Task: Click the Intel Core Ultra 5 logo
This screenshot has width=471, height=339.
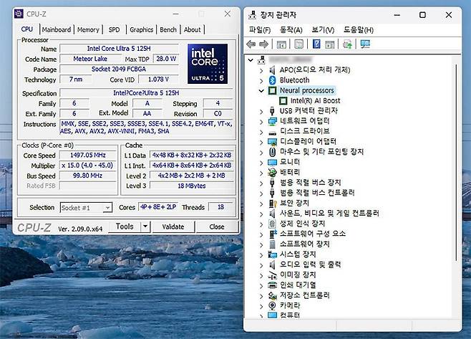Action: [x=208, y=64]
